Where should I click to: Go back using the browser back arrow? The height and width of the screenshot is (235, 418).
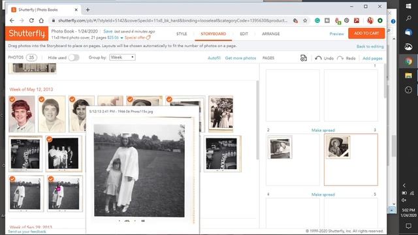[12, 20]
